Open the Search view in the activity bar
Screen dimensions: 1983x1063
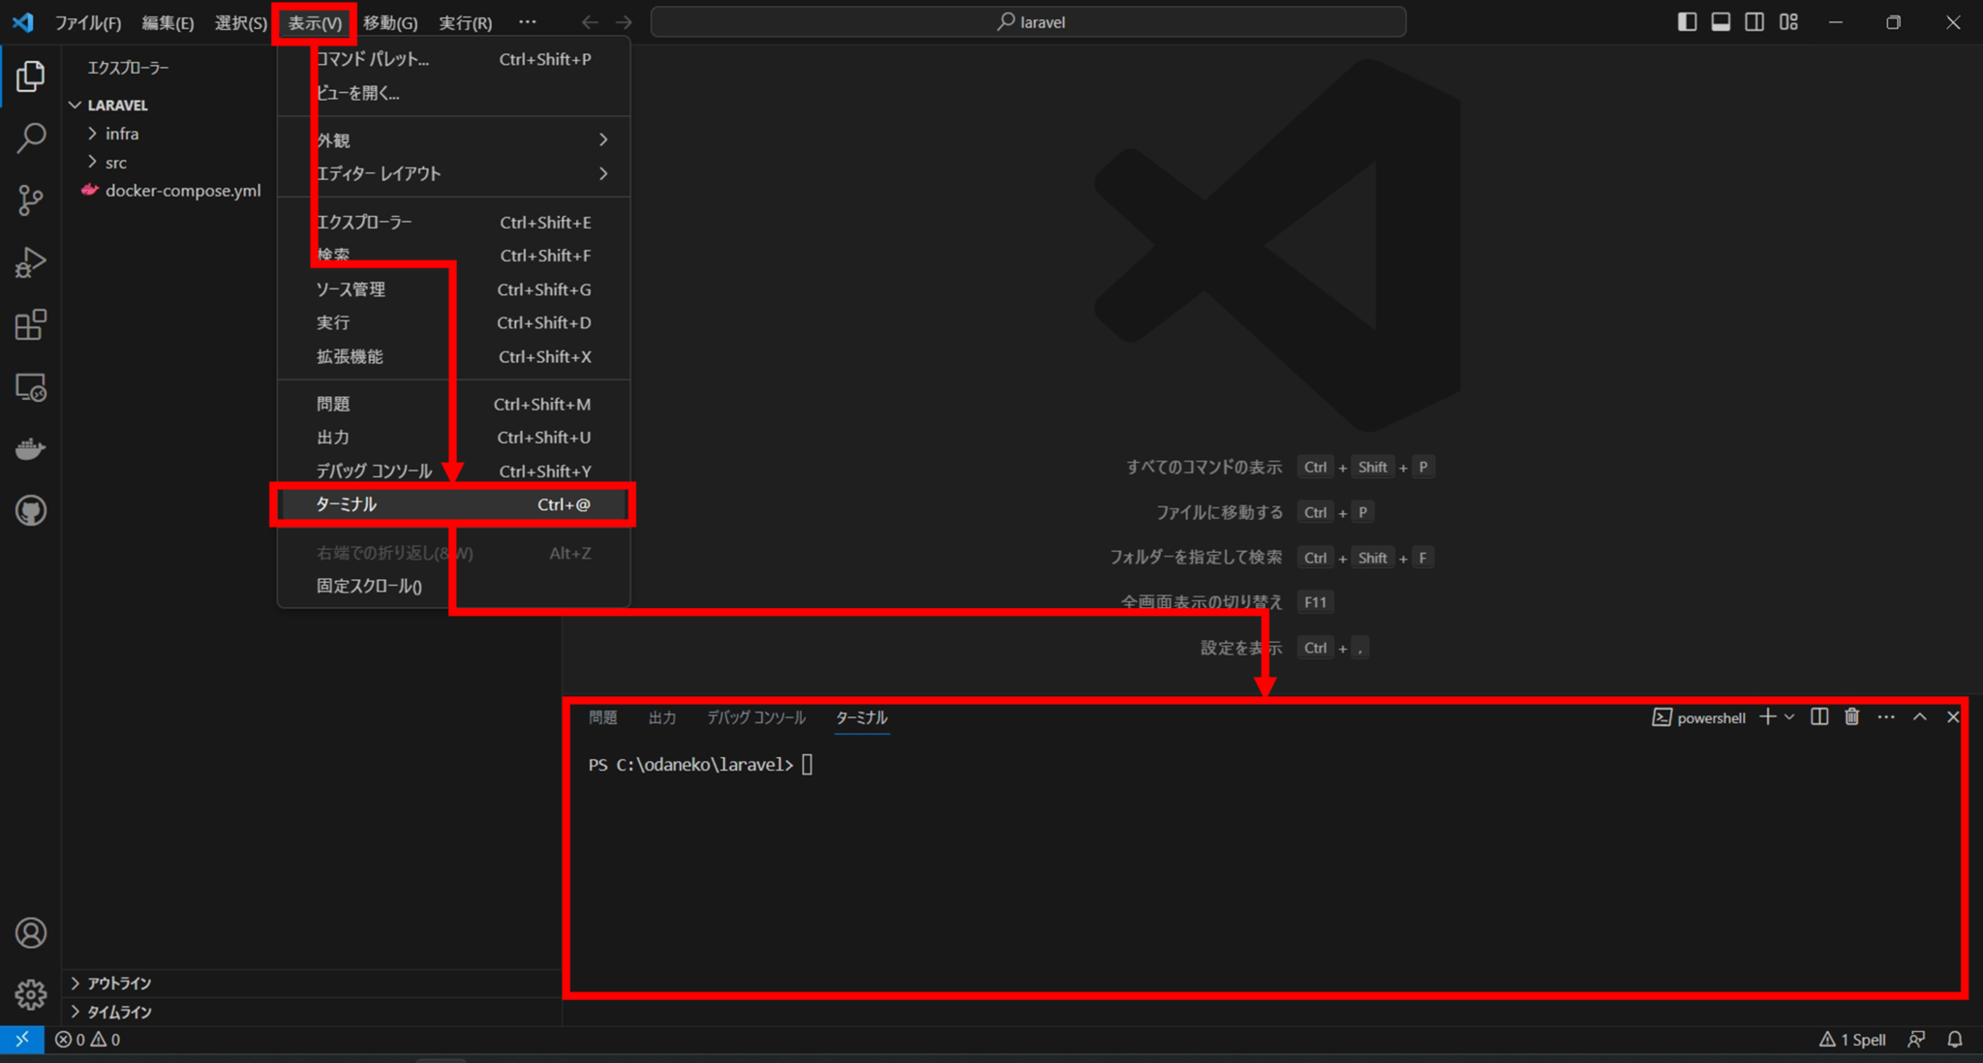pos(31,137)
